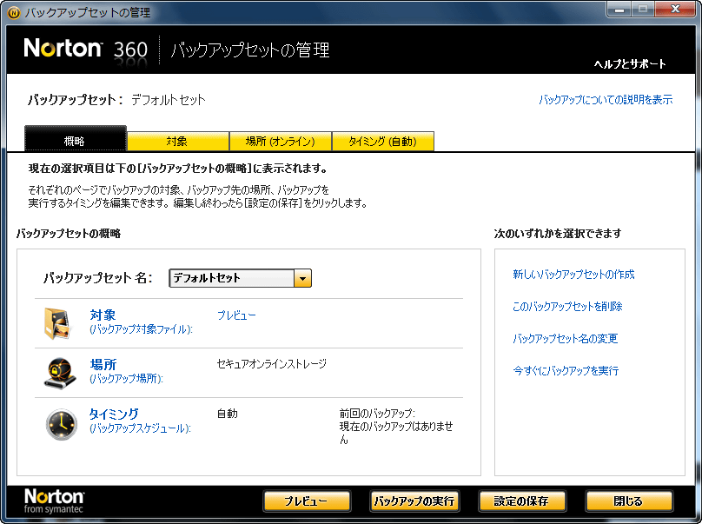Click セキュアオンラインストレージ text
The height and width of the screenshot is (524, 702).
click(271, 364)
